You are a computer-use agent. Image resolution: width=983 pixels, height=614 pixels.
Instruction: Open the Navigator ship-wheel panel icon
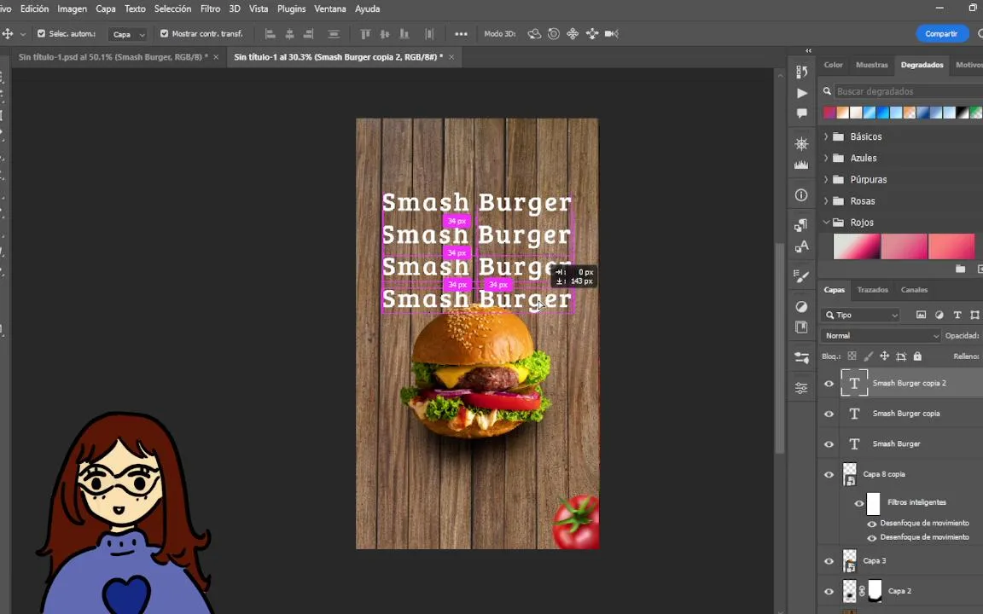point(801,144)
